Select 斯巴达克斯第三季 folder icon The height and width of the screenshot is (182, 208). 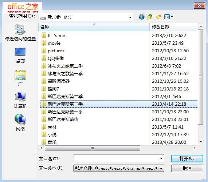pos(44,104)
